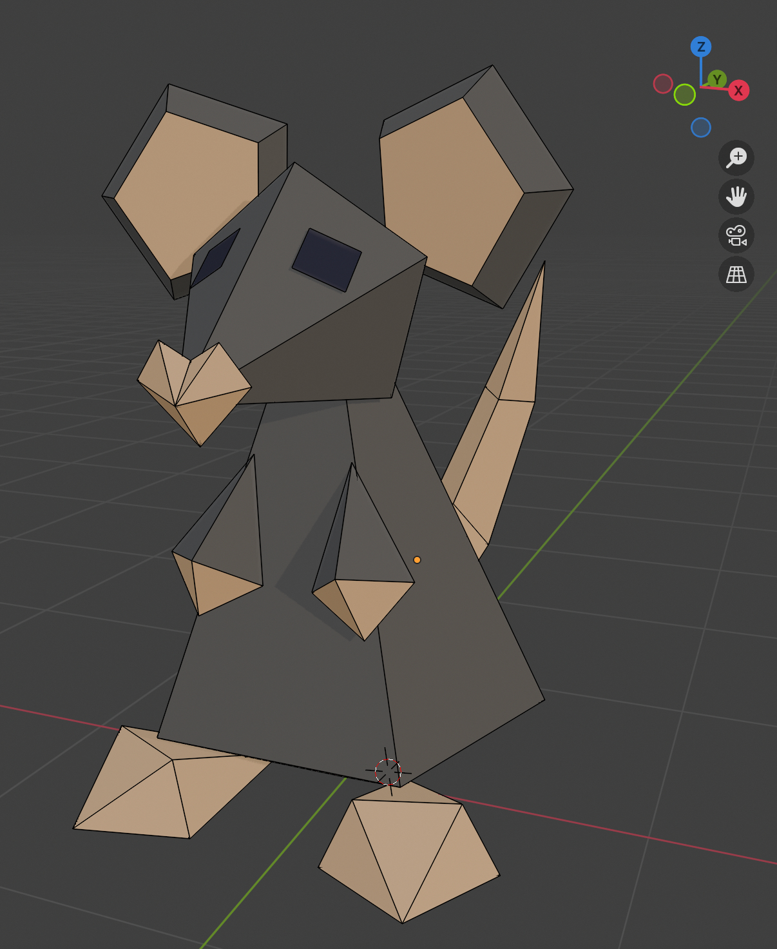
Task: Click the orange object origin dot
Action: pos(417,560)
